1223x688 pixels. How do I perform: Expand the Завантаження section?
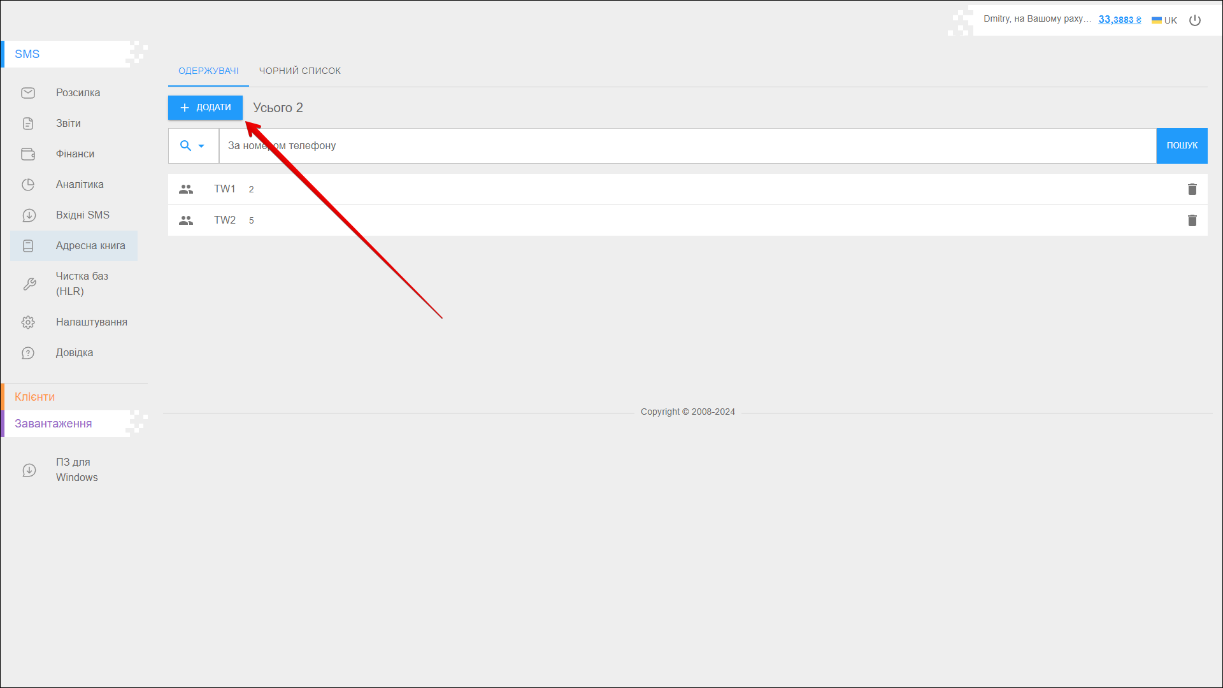[54, 424]
